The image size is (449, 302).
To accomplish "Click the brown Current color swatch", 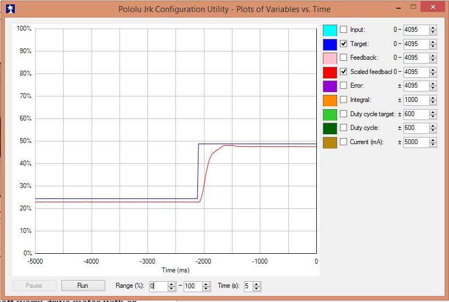I will tap(330, 143).
